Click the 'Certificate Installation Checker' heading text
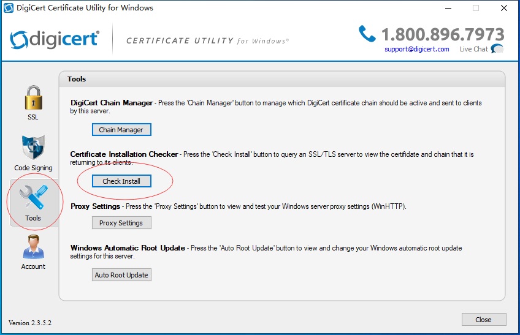The width and height of the screenshot is (520, 335). pyautogui.click(x=124, y=154)
